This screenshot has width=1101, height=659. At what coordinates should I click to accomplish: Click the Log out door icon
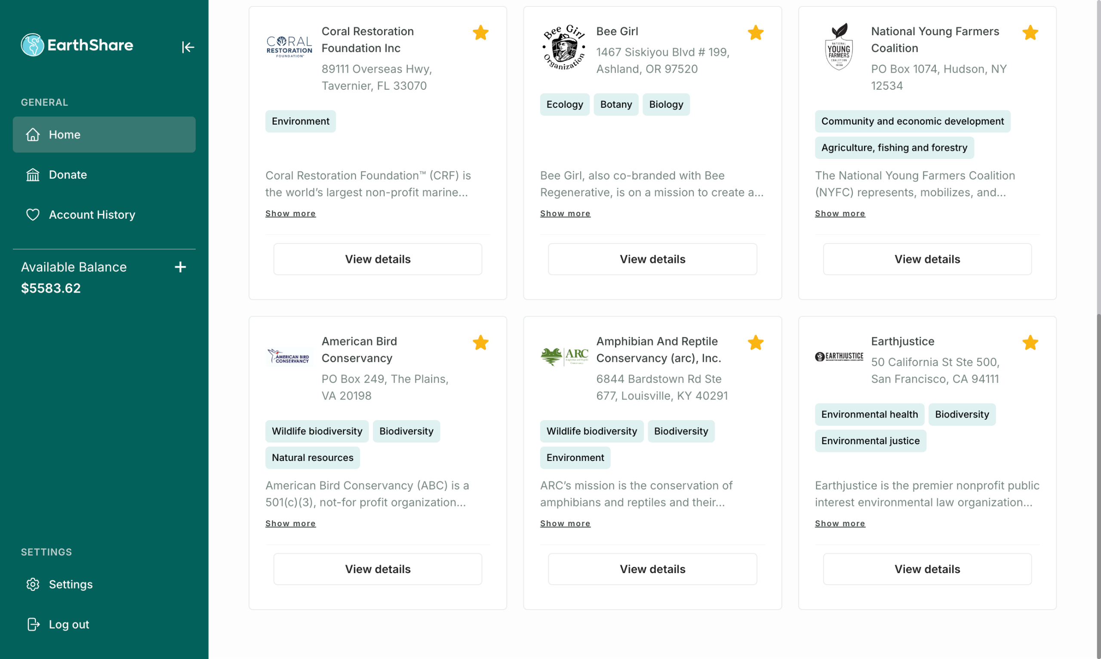coord(34,624)
